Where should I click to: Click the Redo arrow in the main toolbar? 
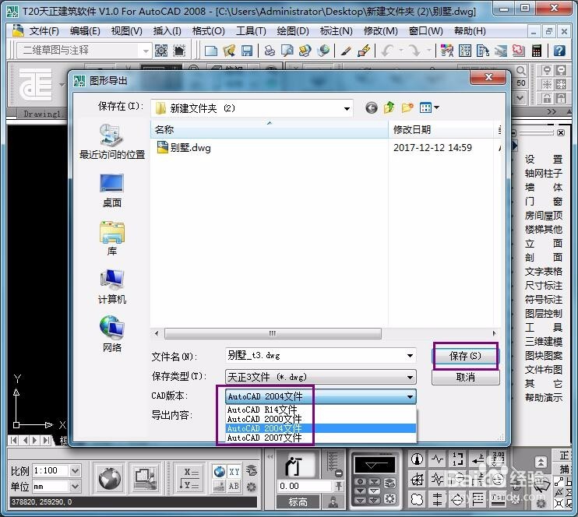pyautogui.click(x=414, y=51)
